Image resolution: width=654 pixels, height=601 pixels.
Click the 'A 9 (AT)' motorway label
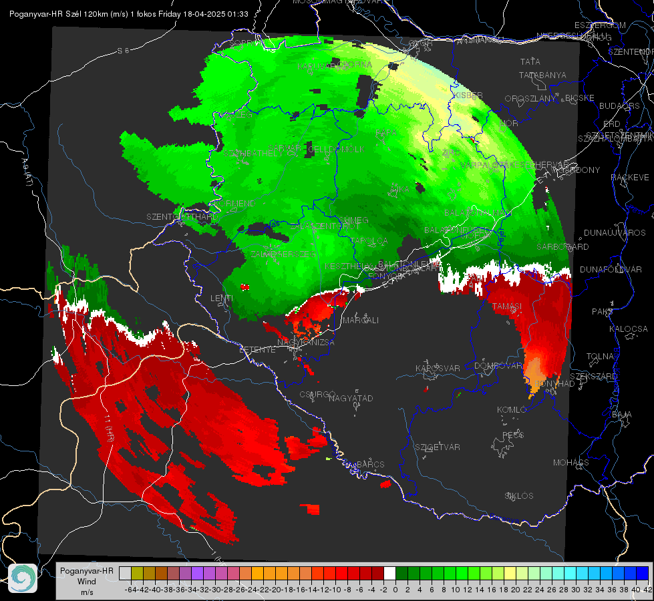pyautogui.click(x=28, y=172)
